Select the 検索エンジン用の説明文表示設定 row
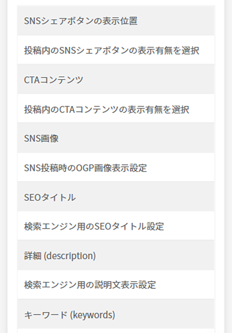 coord(116,285)
